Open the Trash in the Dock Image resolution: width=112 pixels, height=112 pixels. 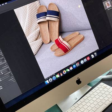[x=95, y=54]
